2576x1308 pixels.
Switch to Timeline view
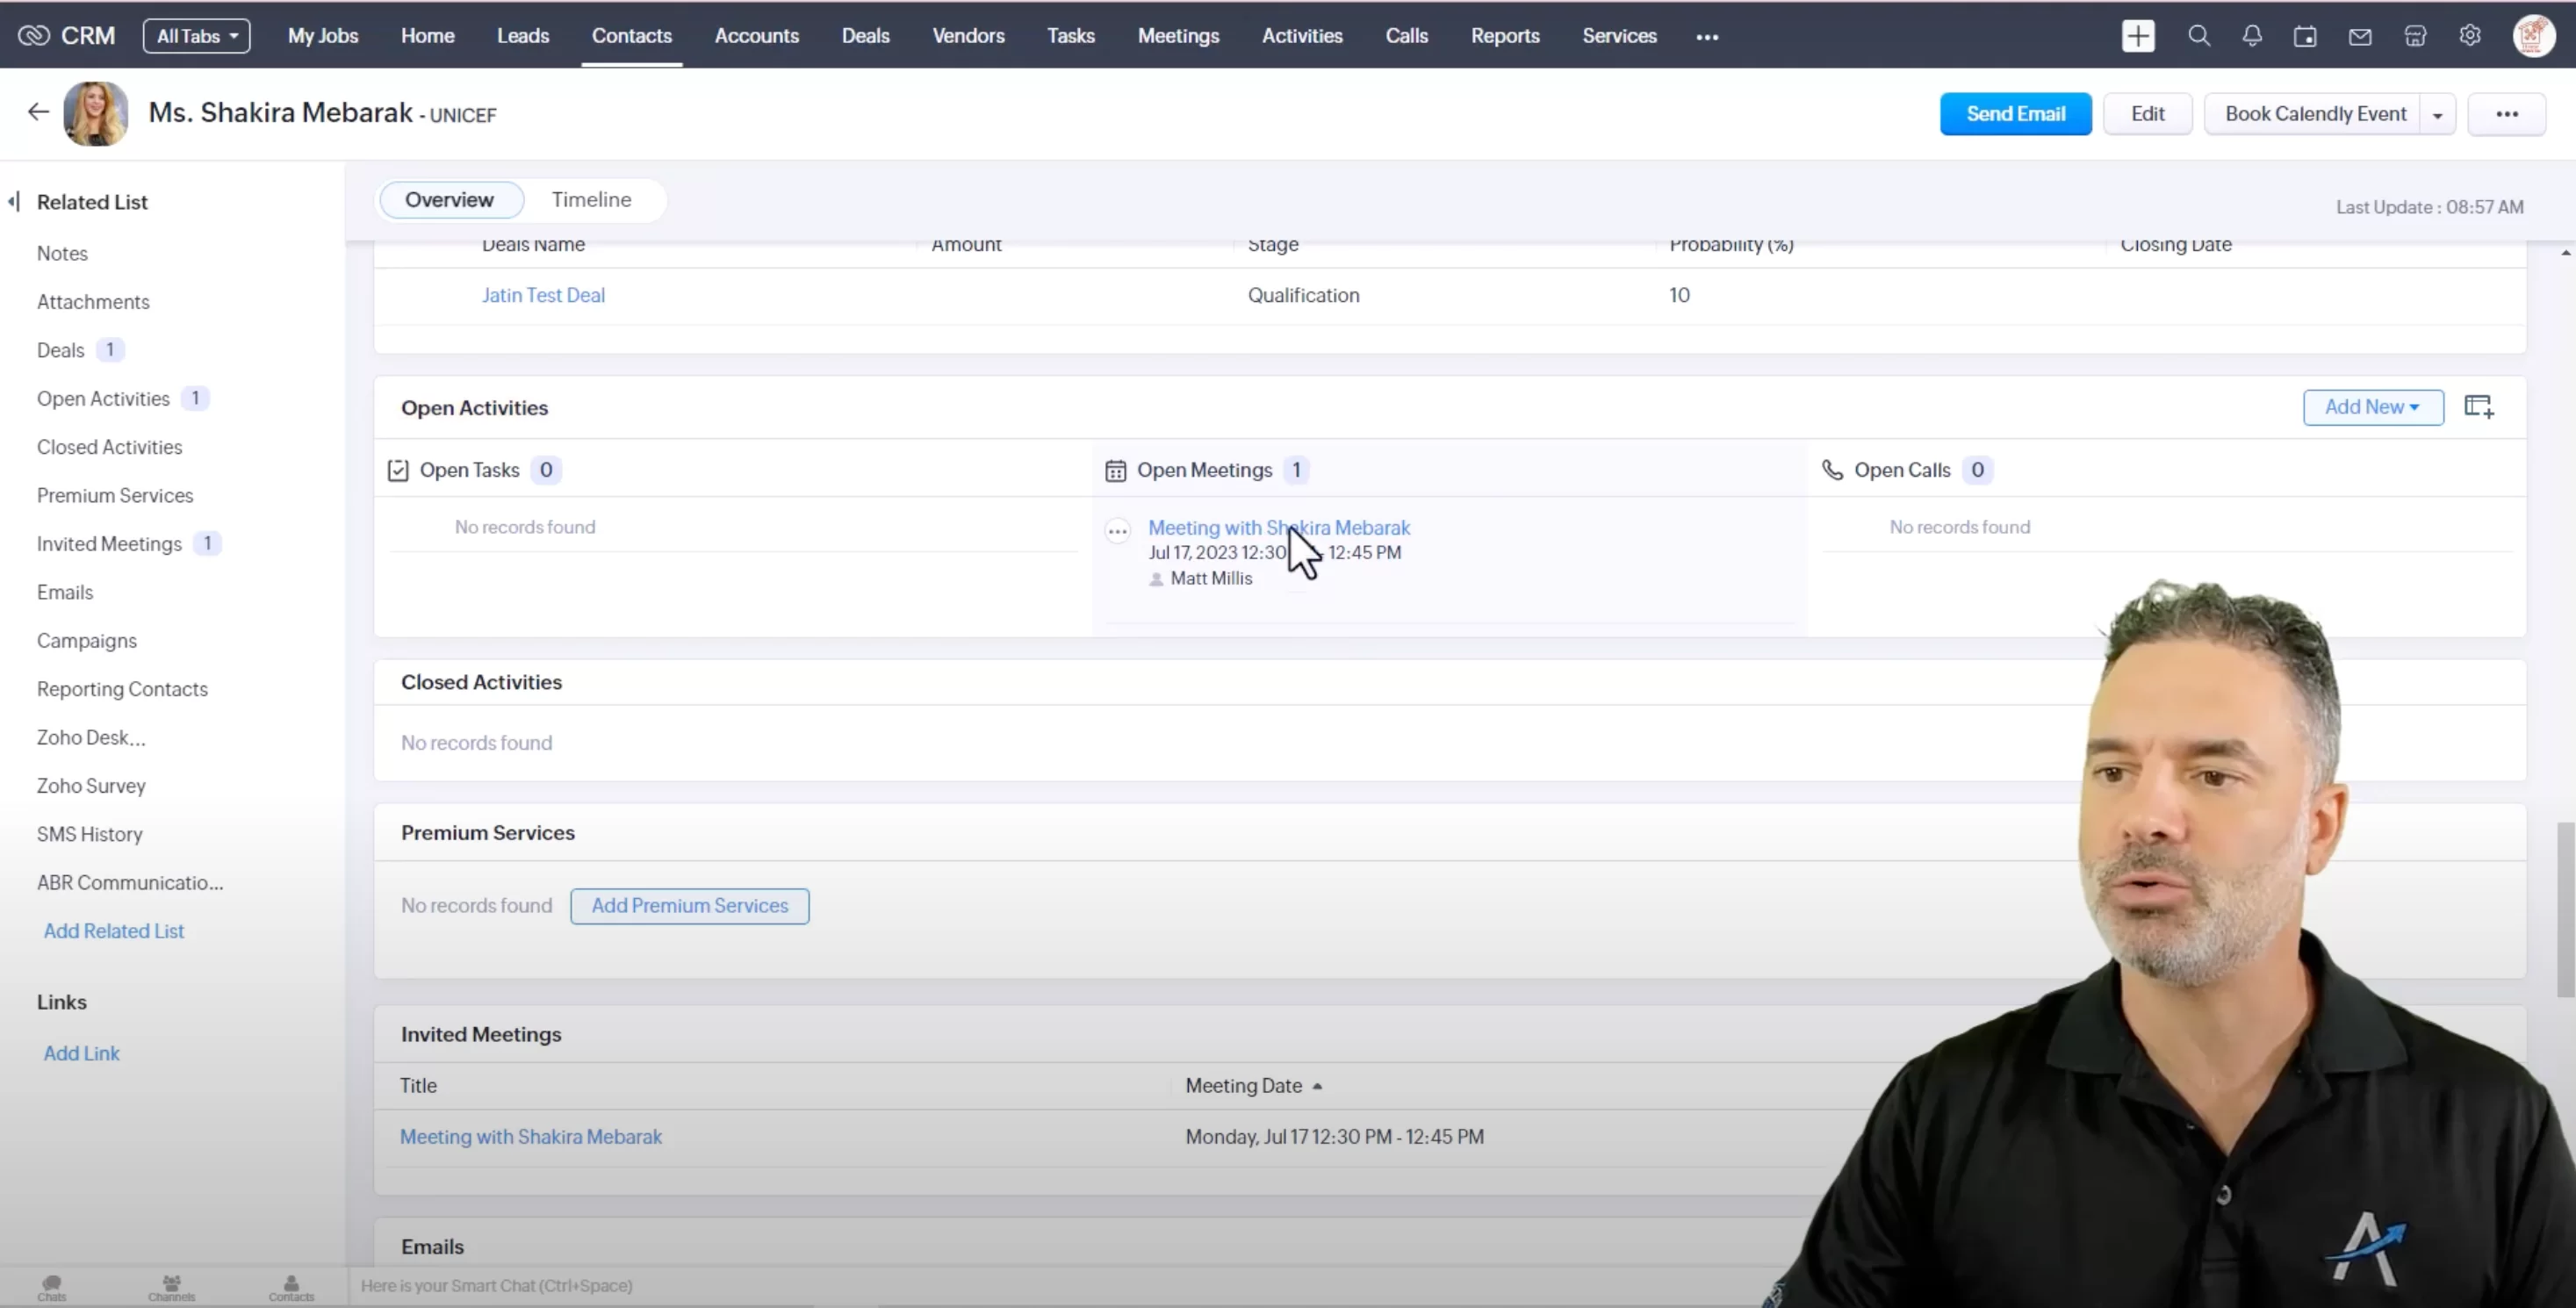point(591,200)
